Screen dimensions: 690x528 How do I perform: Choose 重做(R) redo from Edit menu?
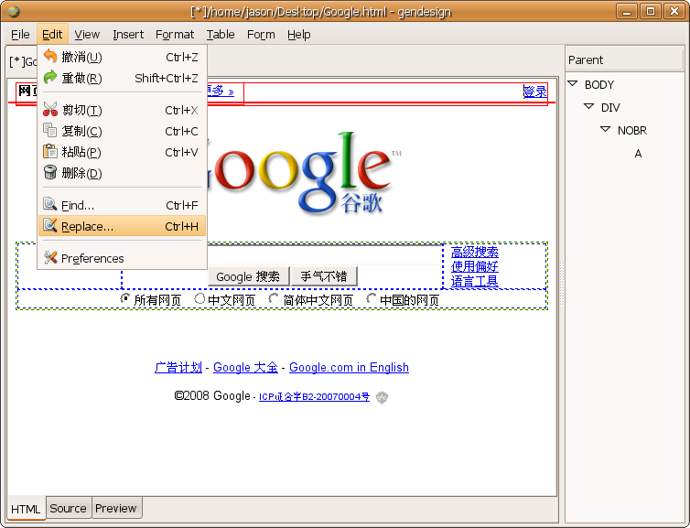(123, 78)
